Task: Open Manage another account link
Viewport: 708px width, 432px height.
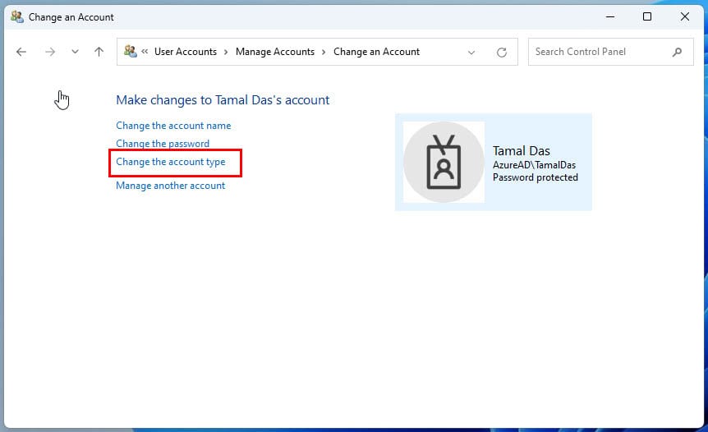Action: [170, 186]
